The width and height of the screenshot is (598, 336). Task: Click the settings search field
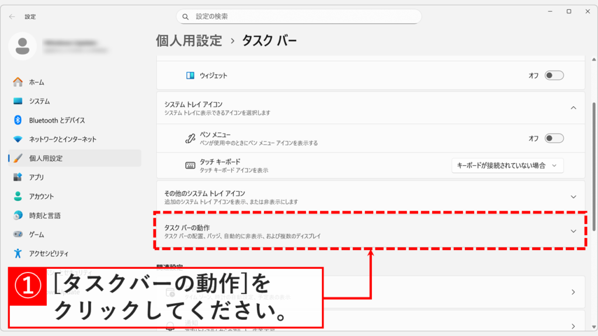coord(298,16)
